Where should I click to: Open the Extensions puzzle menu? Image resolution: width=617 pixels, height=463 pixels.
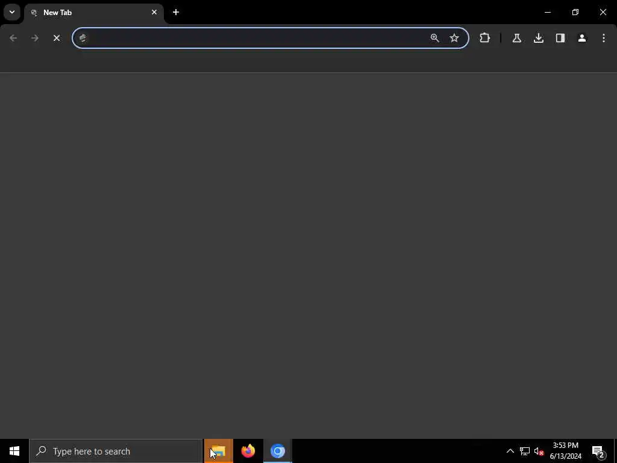click(x=485, y=38)
